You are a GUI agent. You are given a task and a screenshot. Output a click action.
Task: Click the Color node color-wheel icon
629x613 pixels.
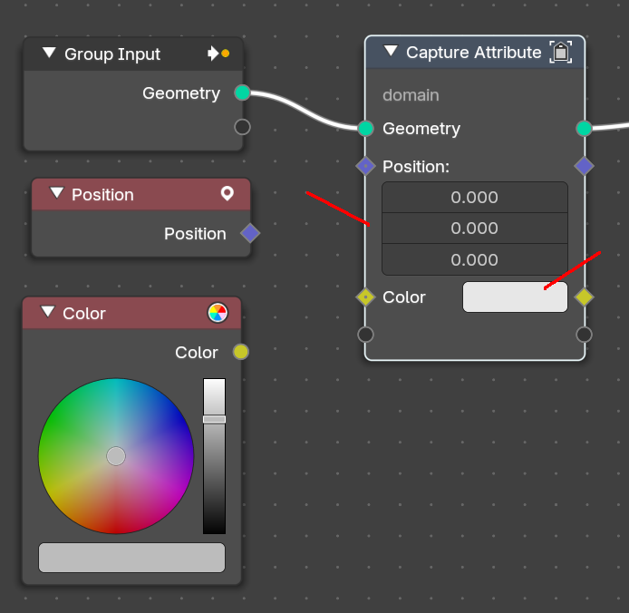218,313
